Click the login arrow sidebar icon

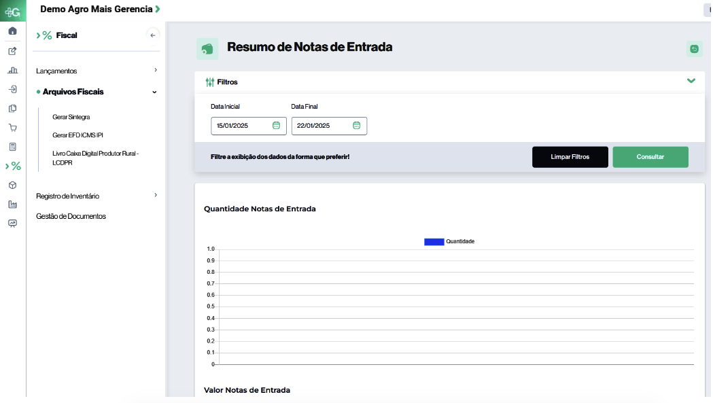(x=12, y=89)
